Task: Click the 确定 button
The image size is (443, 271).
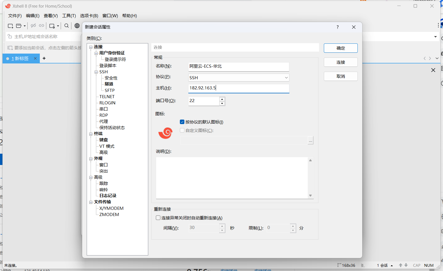Action: click(341, 48)
